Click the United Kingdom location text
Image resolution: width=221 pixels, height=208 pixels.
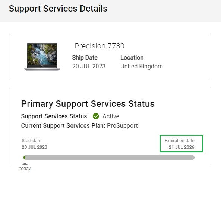click(x=142, y=67)
